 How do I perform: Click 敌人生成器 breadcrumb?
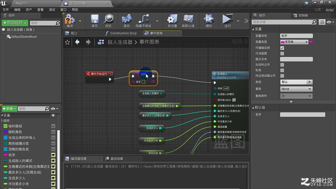point(120,42)
